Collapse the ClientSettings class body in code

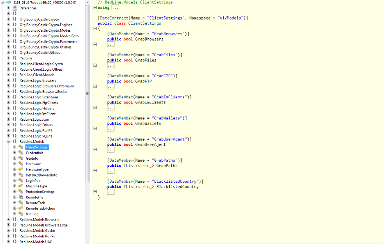95,28
